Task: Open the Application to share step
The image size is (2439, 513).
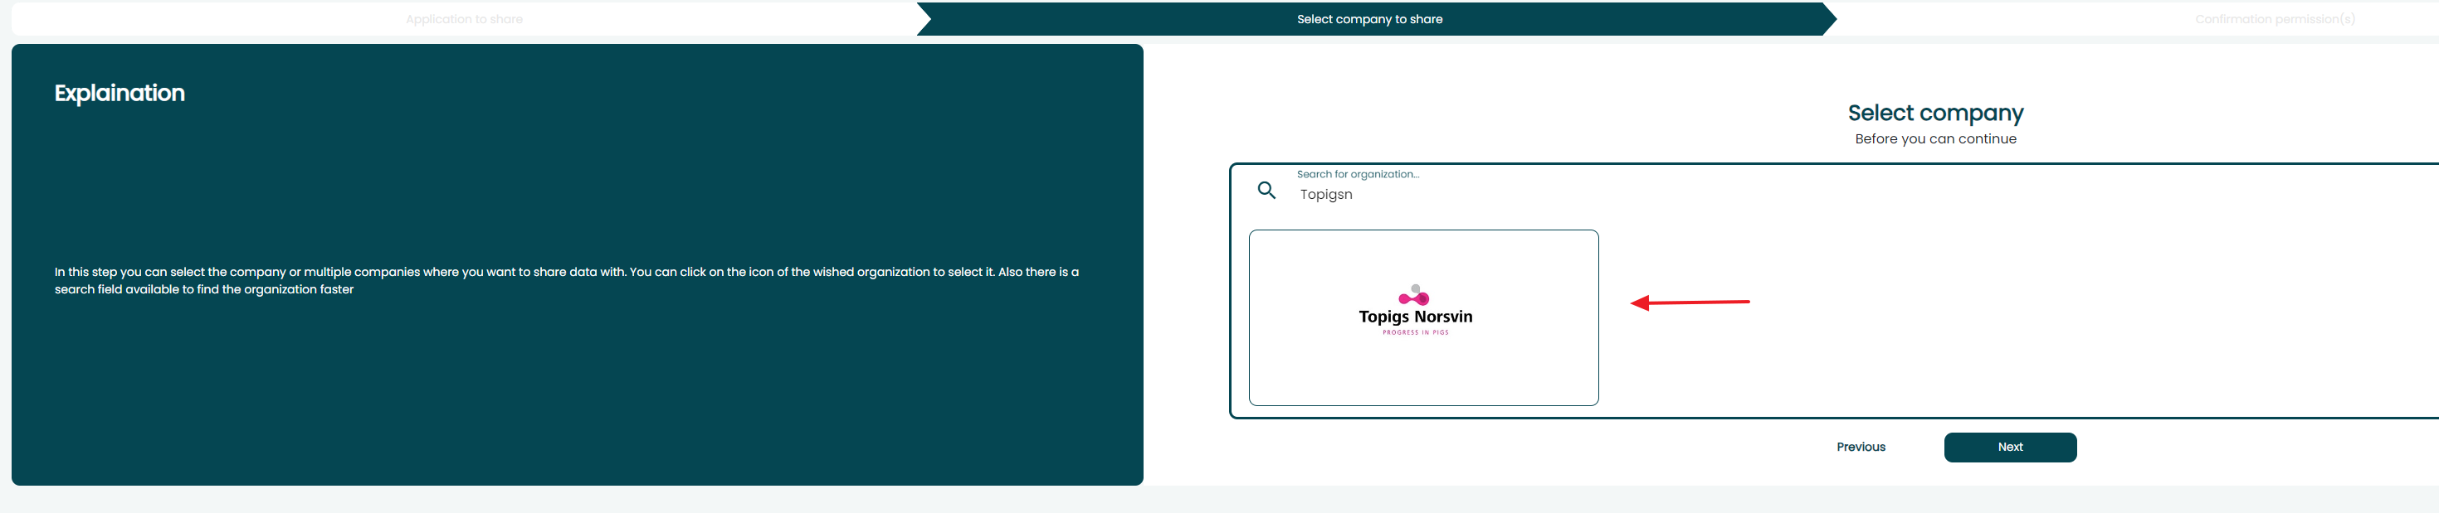Action: [464, 19]
